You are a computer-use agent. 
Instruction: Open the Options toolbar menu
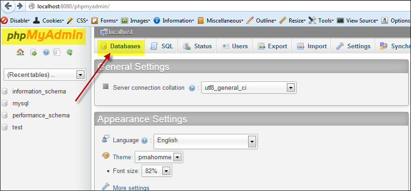(x=396, y=21)
